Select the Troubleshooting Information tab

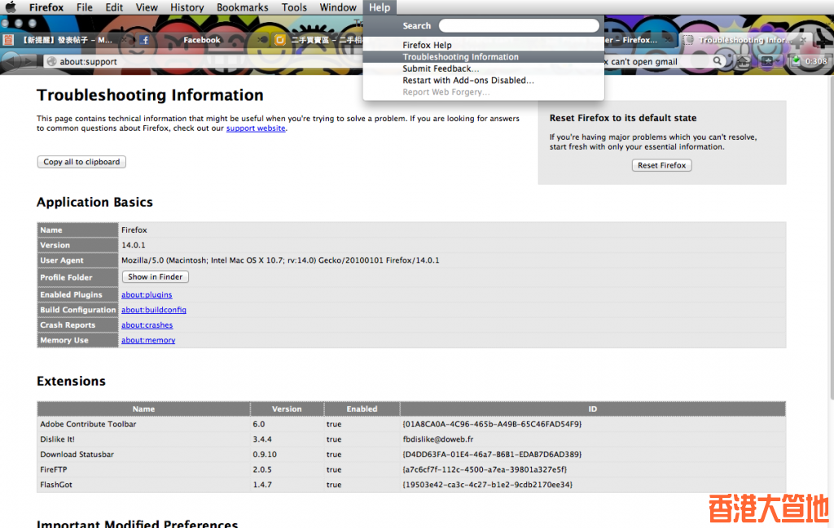coord(746,40)
